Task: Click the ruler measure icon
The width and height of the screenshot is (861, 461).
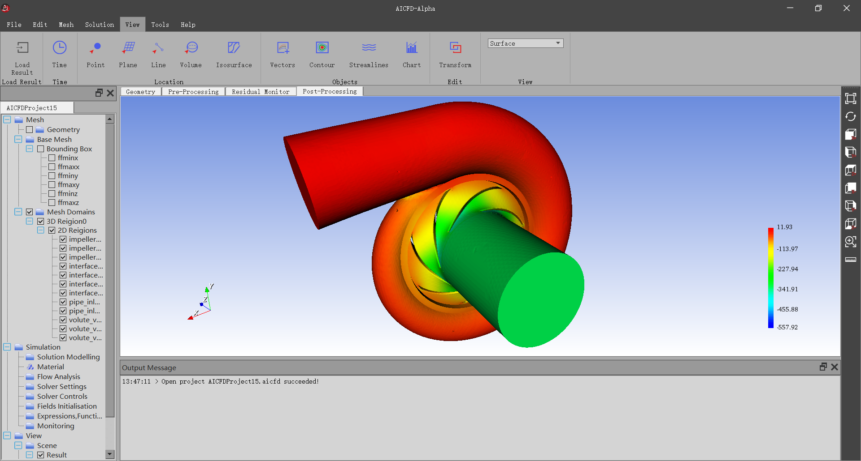Action: click(851, 260)
